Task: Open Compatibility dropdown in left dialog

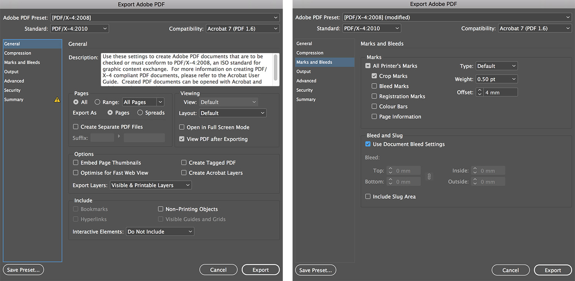Action: [x=243, y=28]
